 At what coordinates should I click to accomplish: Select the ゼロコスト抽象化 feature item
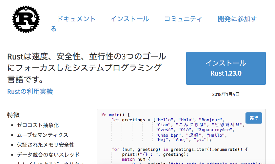[38, 125]
